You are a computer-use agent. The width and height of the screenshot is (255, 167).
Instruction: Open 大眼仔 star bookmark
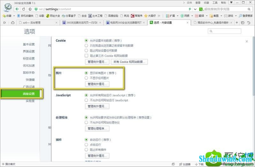pos(150,16)
